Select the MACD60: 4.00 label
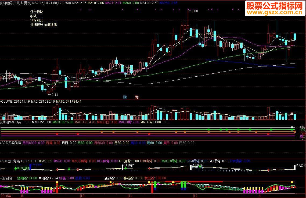The width and height of the screenshot is (306, 198). click(x=85, y=122)
